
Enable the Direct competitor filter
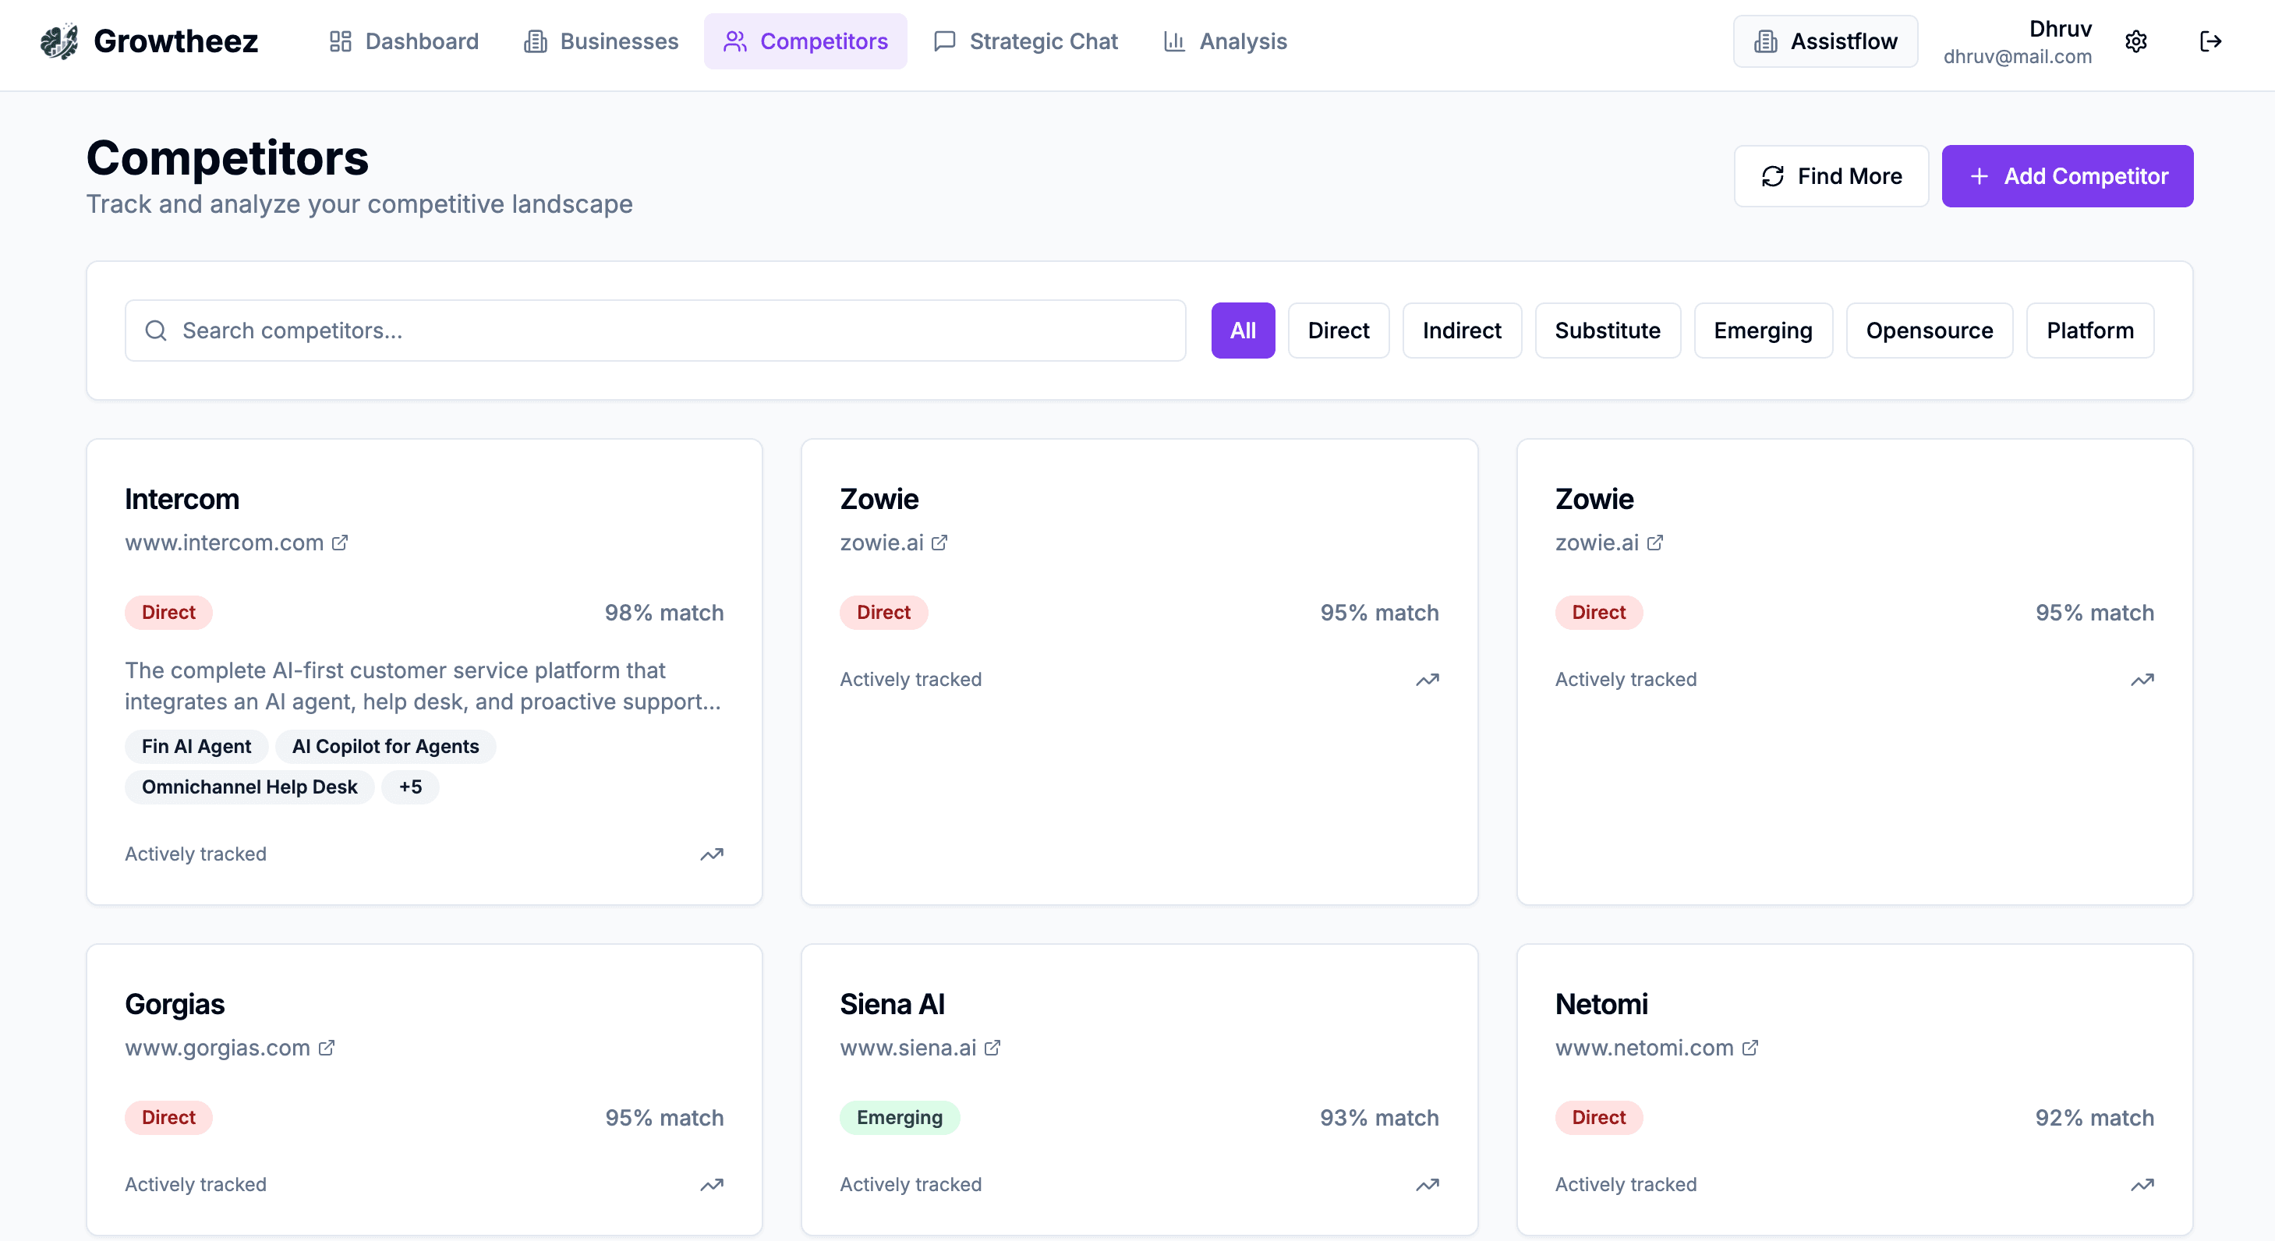click(1338, 331)
